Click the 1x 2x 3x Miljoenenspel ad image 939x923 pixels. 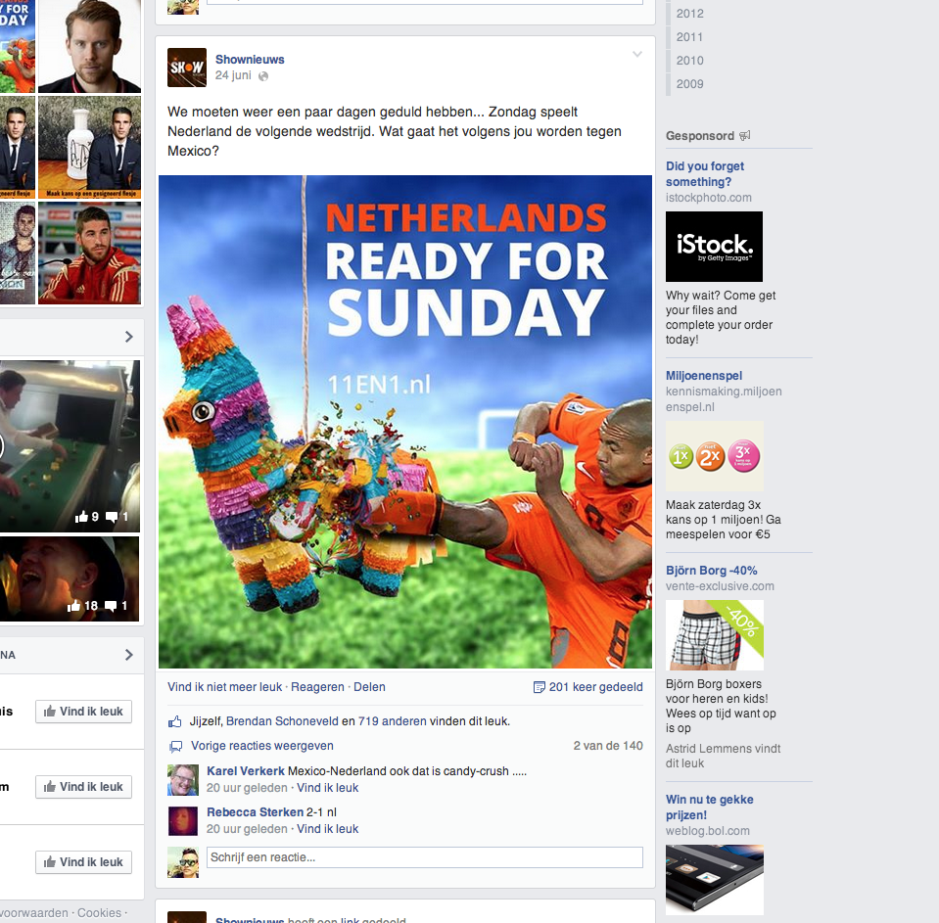[x=715, y=456]
